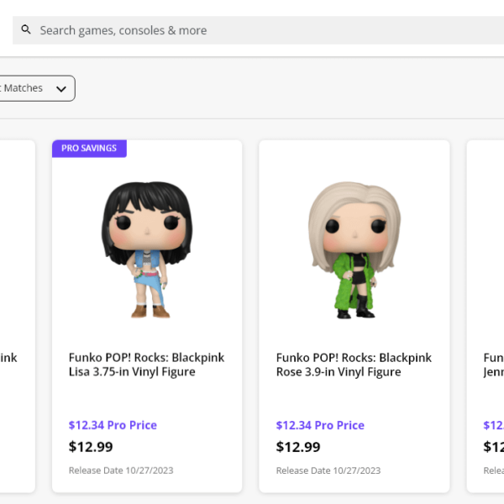
Task: Open the Blackpink Rose 3.9-in Vinyl Figure title
Action: 353,365
